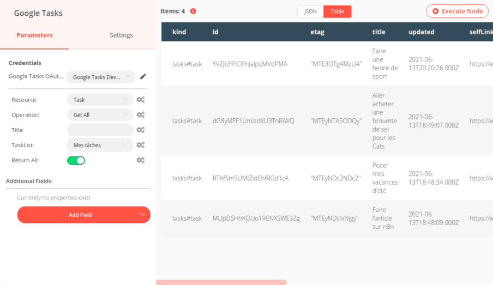493x285 pixels.
Task: Switch output view to JSON
Action: click(x=310, y=11)
